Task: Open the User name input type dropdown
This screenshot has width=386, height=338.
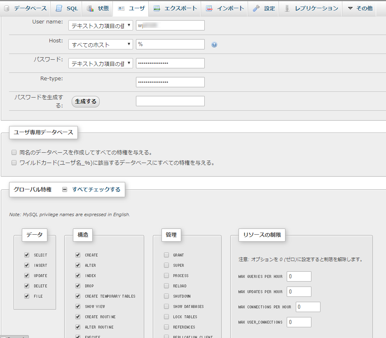Action: click(101, 26)
